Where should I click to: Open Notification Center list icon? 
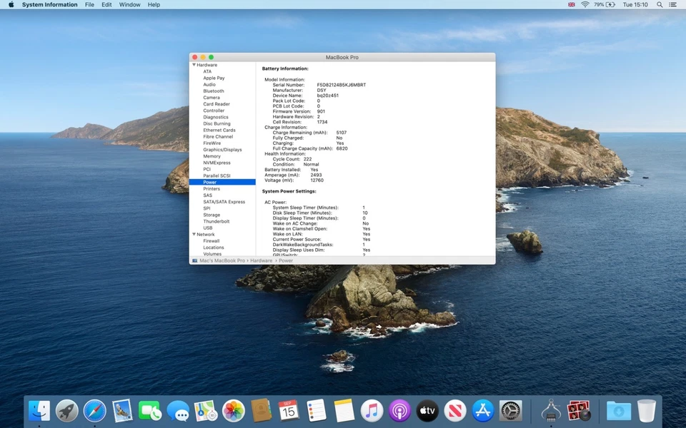(673, 4)
